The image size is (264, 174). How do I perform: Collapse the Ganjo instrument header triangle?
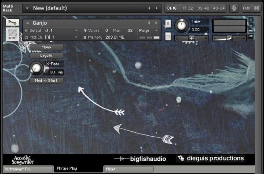(28, 23)
